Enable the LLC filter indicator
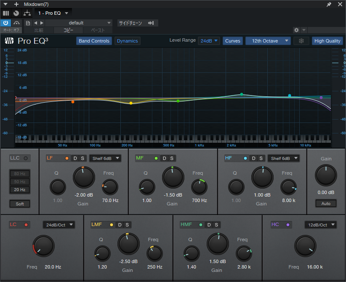Viewport: 346px width, 282px height. [26, 158]
